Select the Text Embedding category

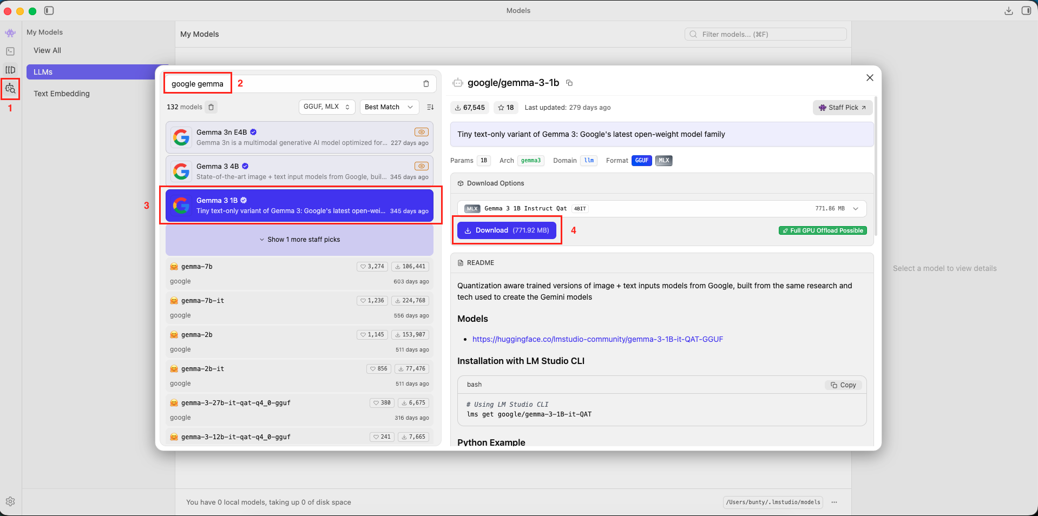coord(62,94)
